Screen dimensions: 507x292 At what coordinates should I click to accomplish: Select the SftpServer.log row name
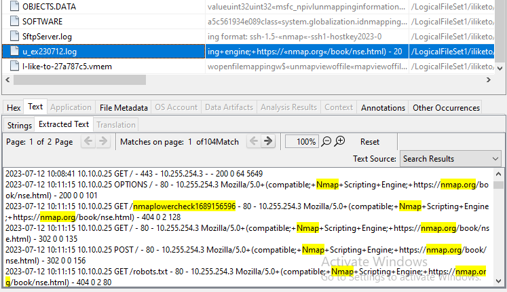[x=47, y=37]
